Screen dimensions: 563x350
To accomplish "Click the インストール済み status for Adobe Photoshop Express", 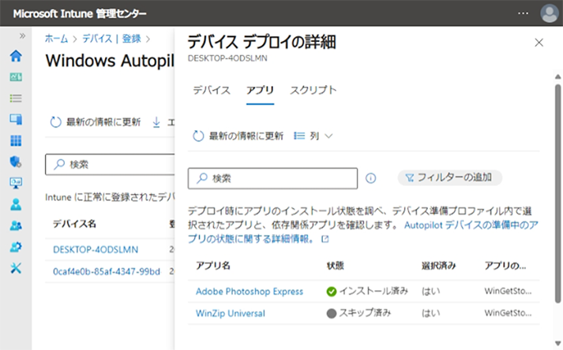I will point(367,291).
